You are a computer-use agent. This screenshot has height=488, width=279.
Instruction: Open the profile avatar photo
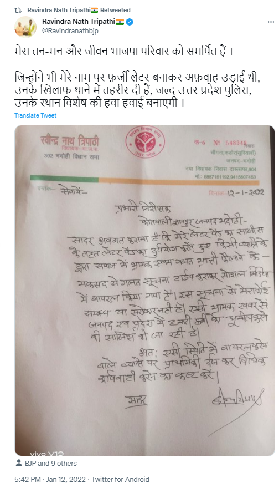25,27
